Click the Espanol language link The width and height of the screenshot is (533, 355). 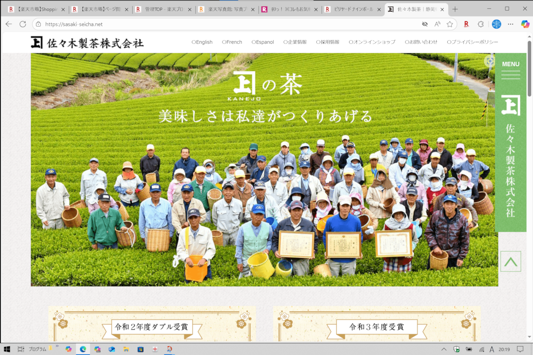coord(263,42)
